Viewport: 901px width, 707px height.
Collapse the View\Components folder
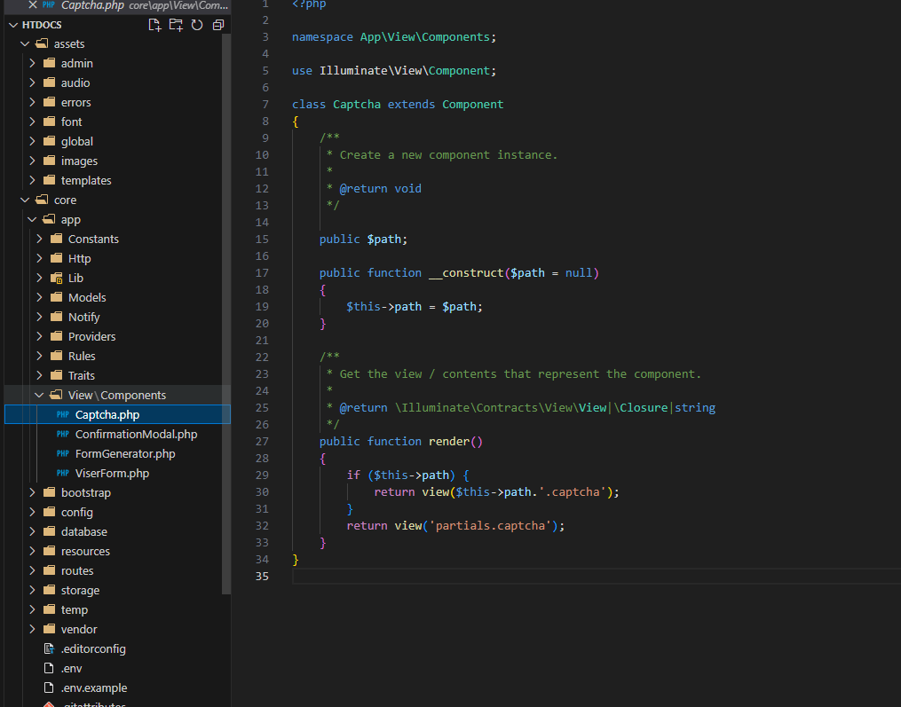point(39,395)
